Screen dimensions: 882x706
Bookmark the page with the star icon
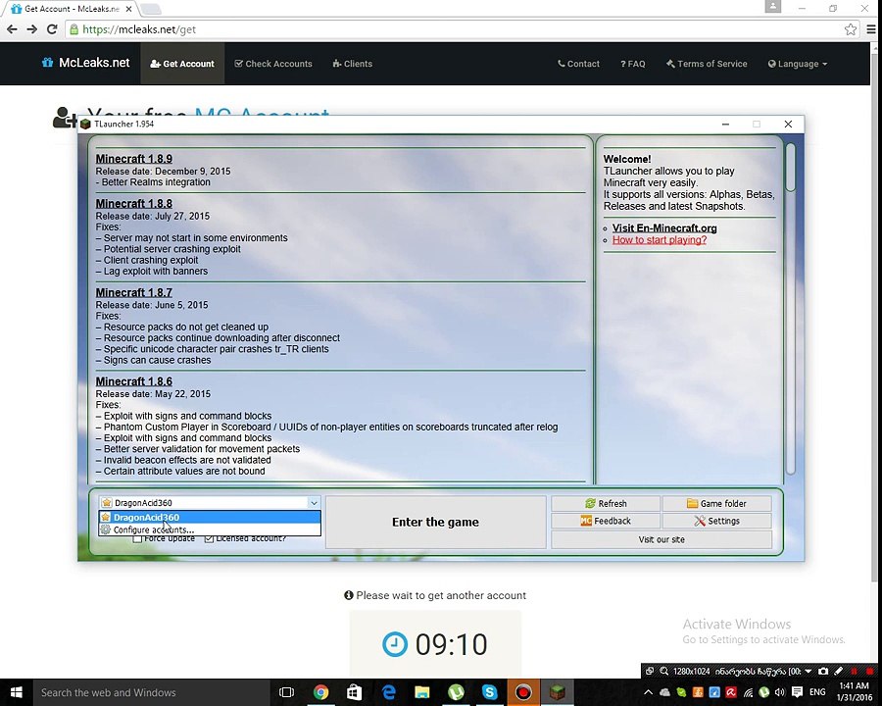click(x=850, y=29)
